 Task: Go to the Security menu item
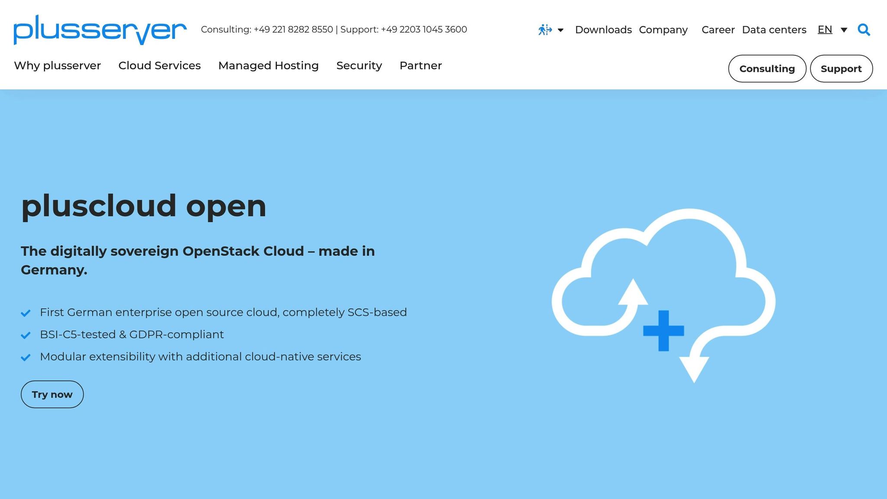click(x=359, y=65)
